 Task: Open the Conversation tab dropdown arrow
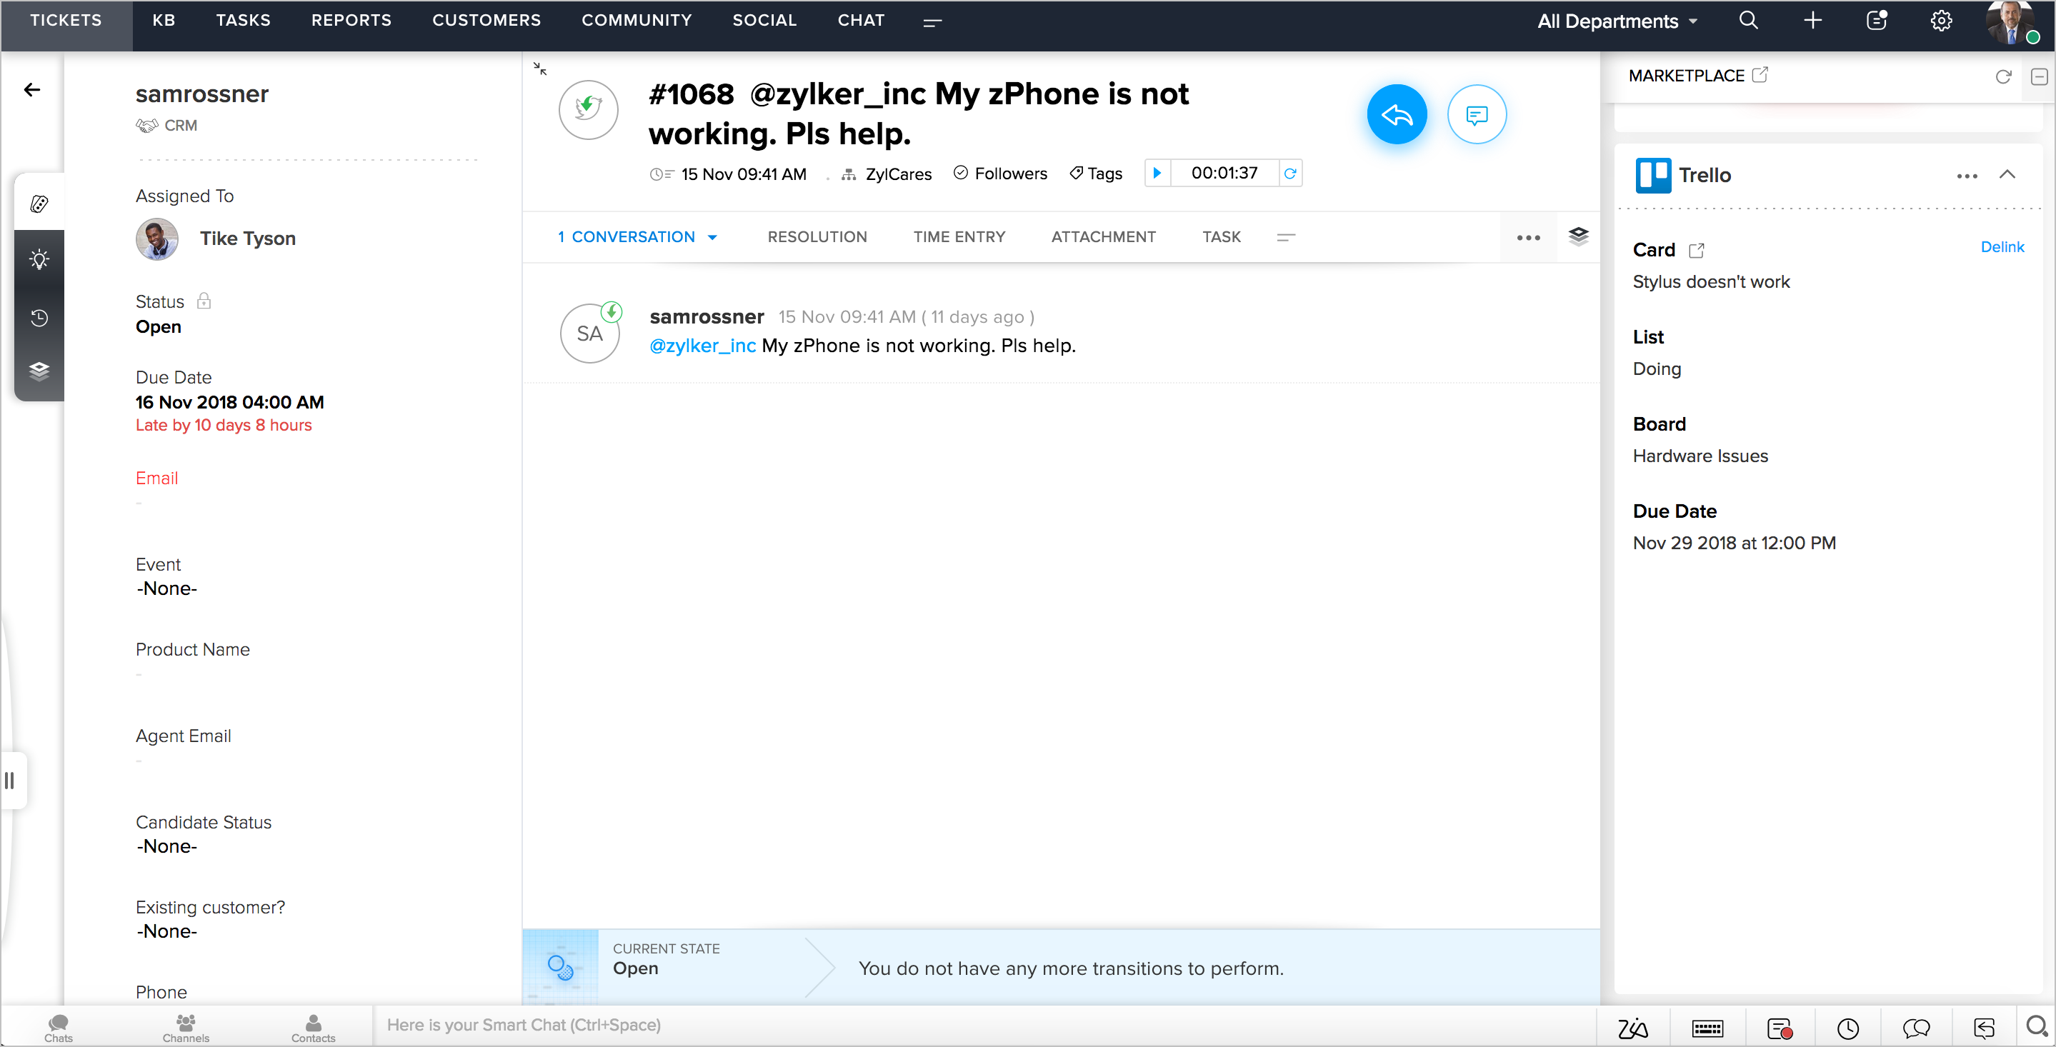point(712,238)
